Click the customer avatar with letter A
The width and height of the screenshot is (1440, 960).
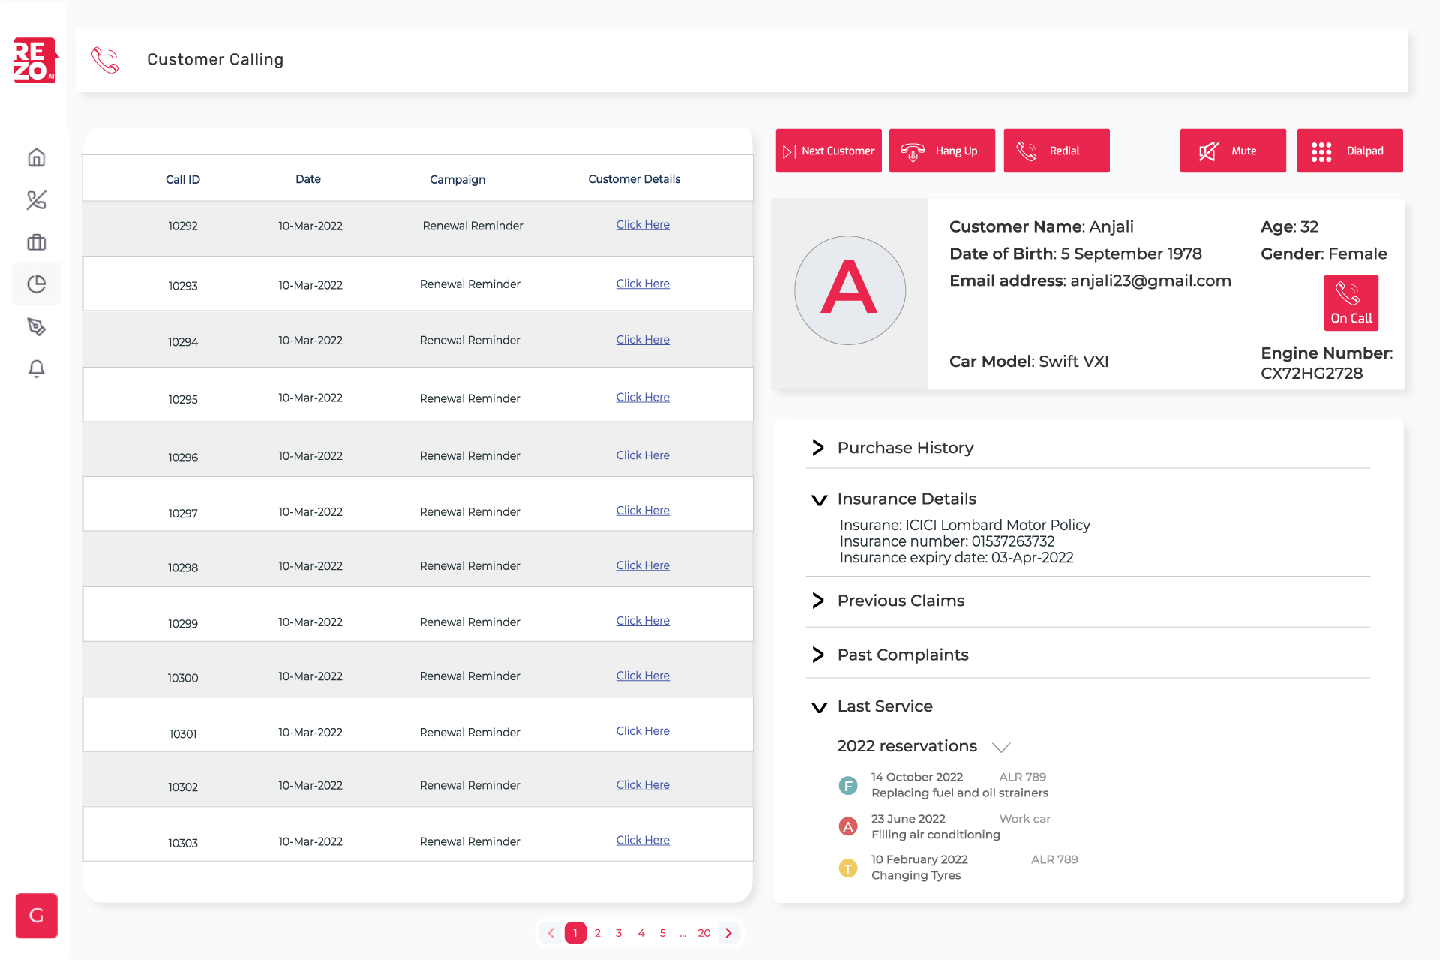tap(849, 289)
